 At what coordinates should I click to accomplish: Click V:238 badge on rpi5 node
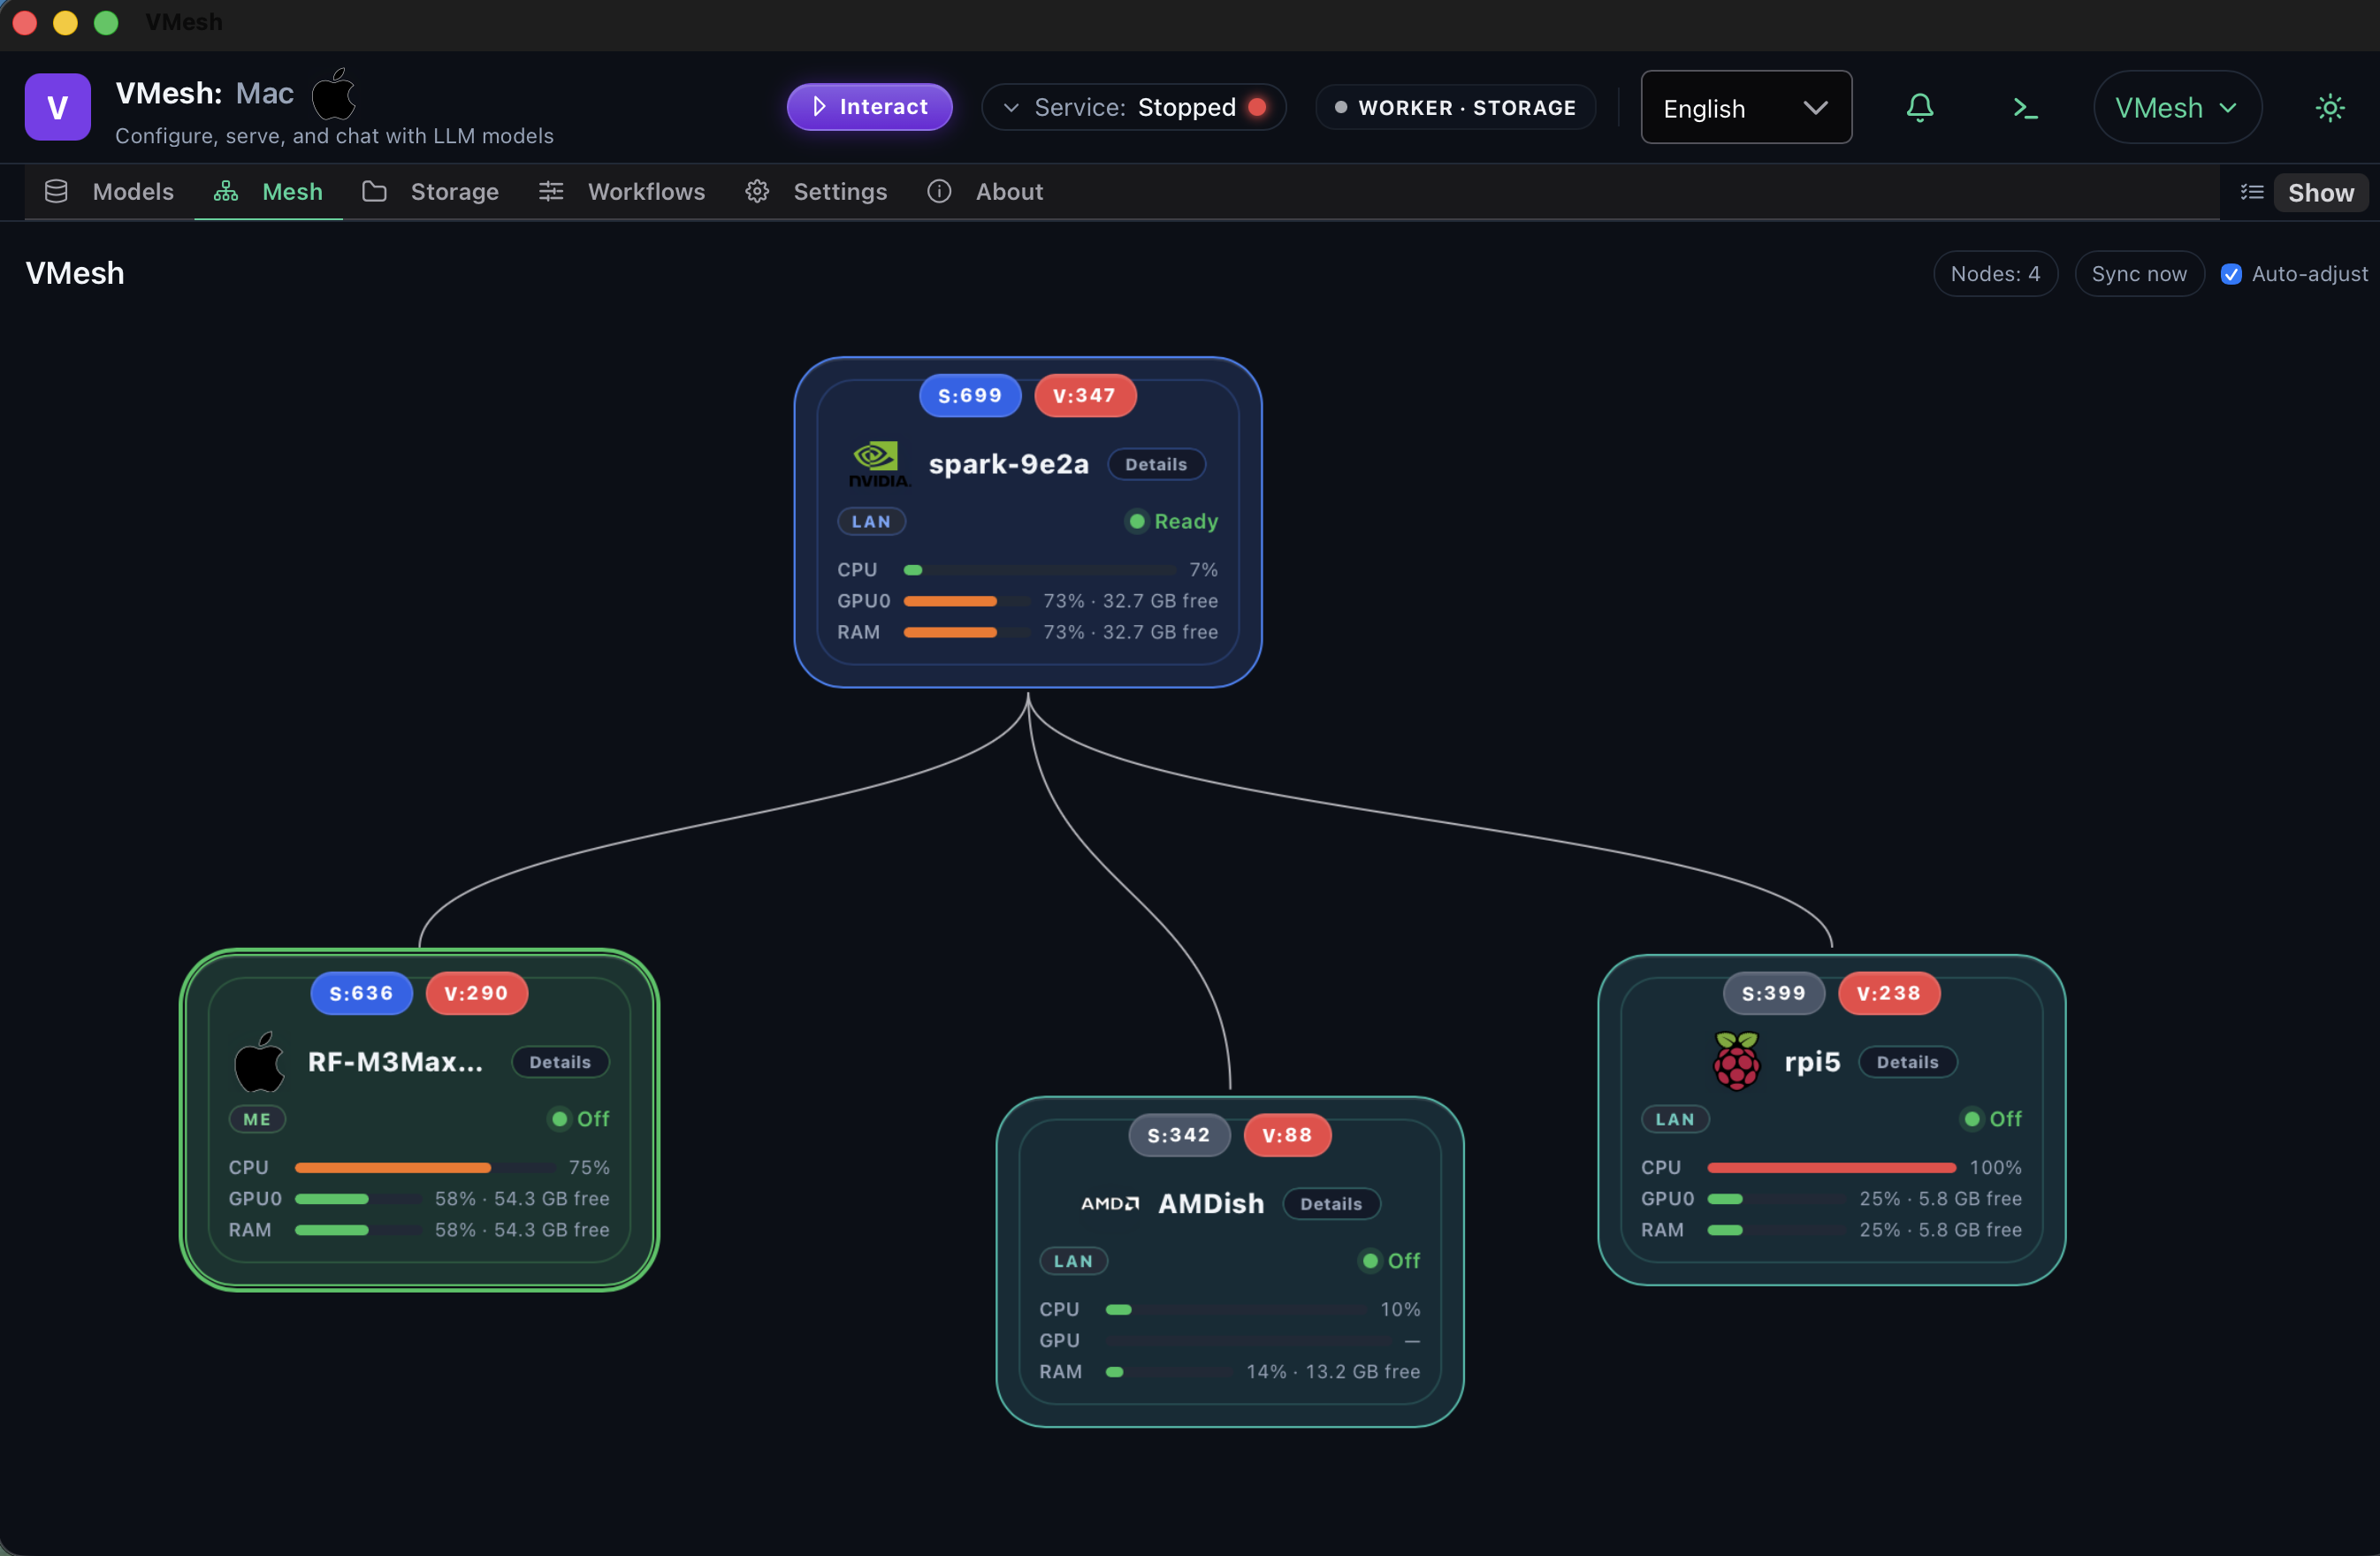pyautogui.click(x=1888, y=994)
